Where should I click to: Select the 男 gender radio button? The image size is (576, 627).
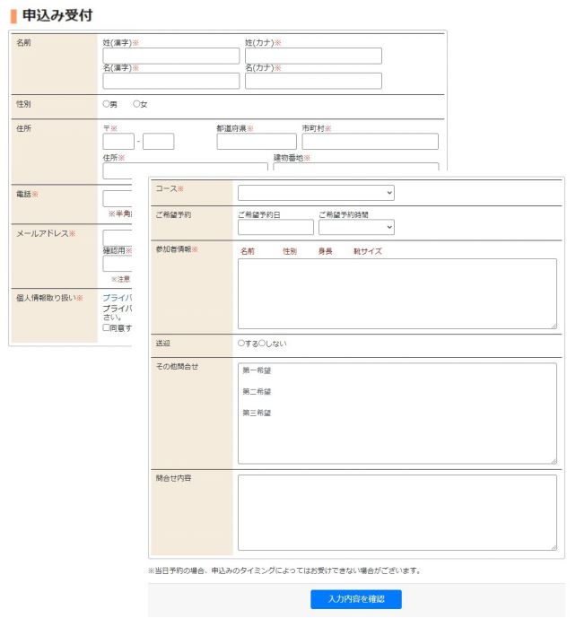pyautogui.click(x=107, y=104)
